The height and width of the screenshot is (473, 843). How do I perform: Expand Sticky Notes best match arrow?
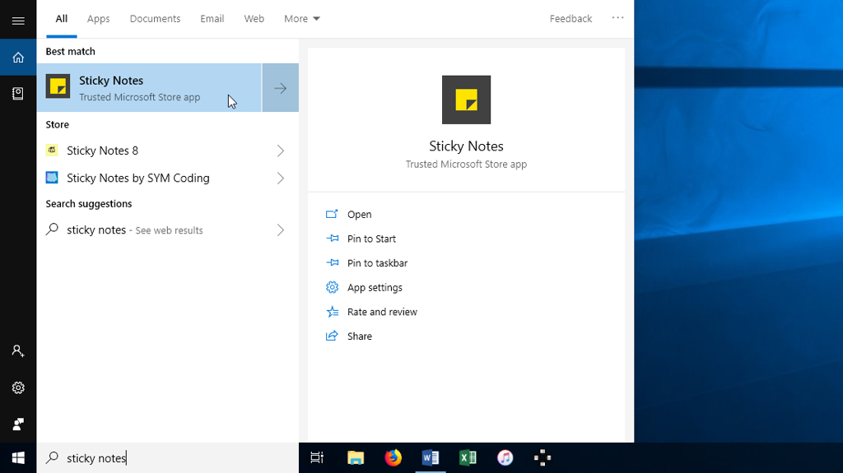click(280, 88)
